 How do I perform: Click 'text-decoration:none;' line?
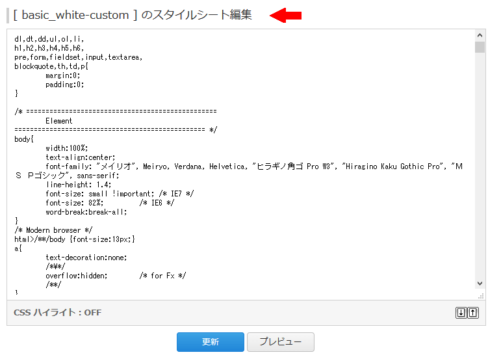pyautogui.click(x=86, y=258)
